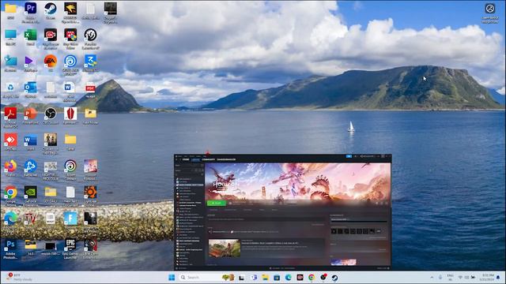The height and width of the screenshot is (284, 506).
Task: Open File Explorer from the taskbar
Action: click(266, 278)
